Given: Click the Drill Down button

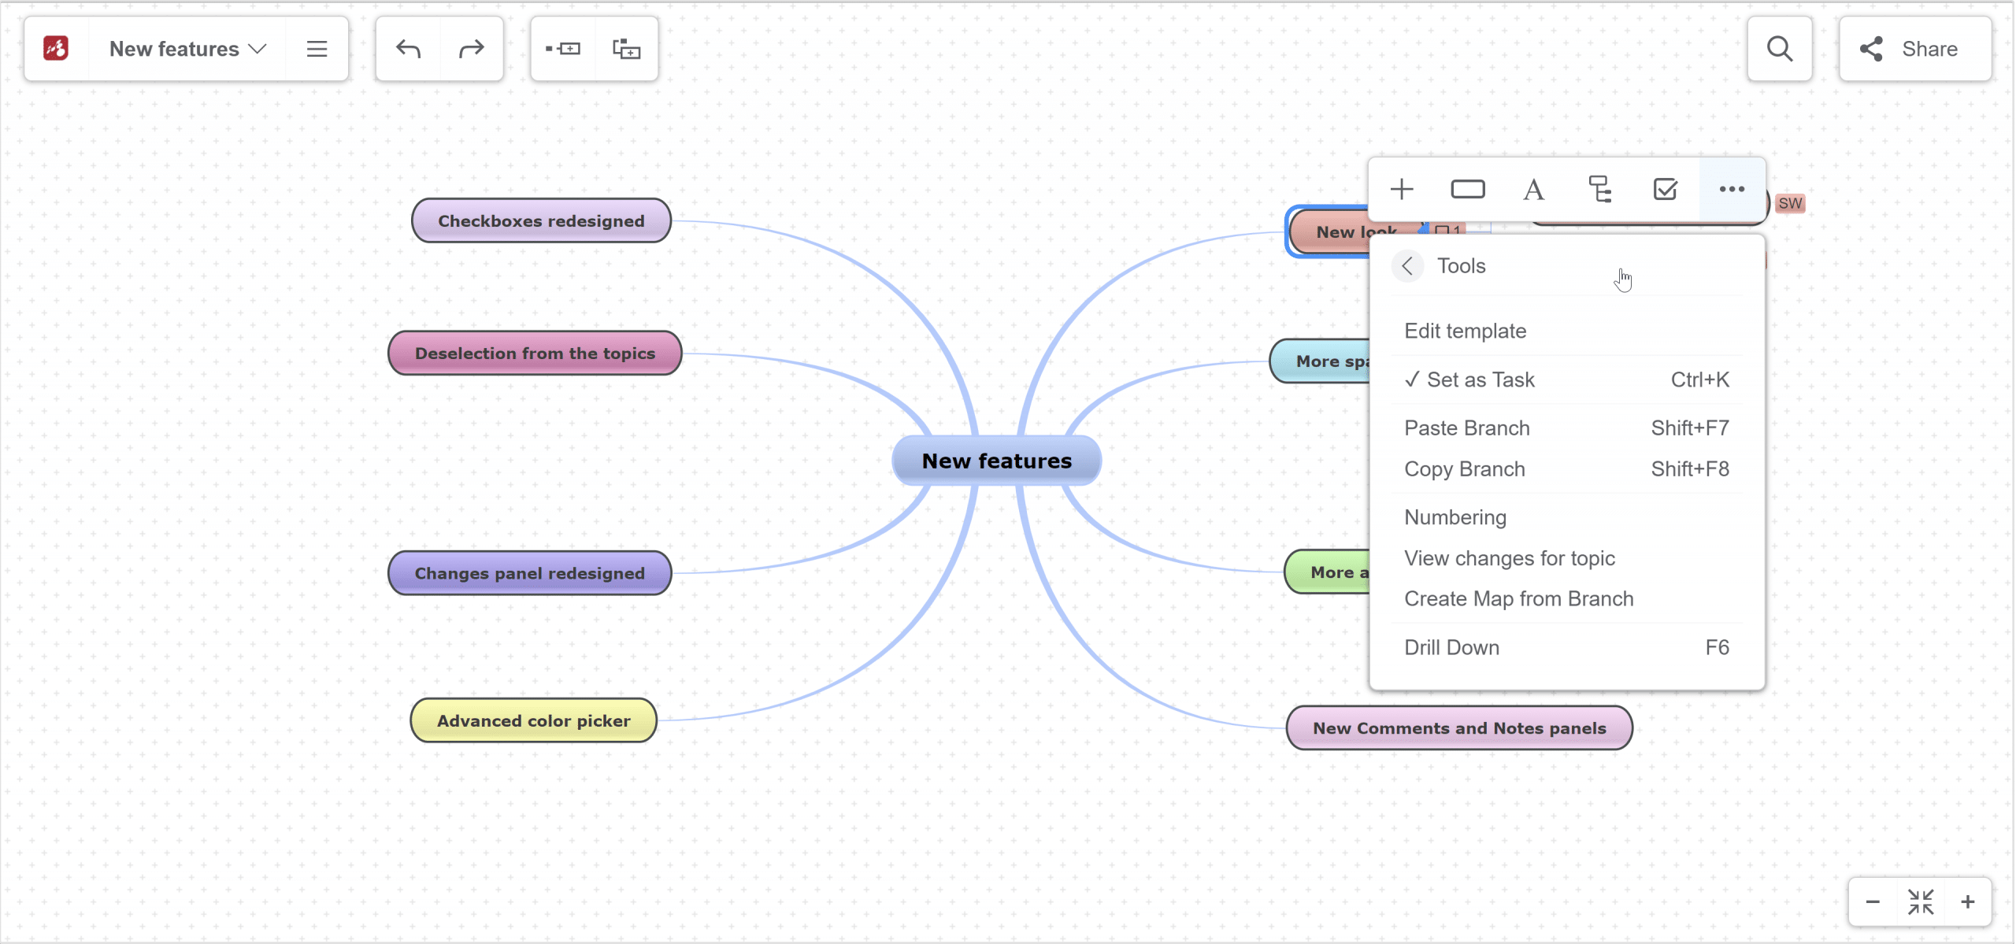Looking at the screenshot, I should coord(1451,647).
